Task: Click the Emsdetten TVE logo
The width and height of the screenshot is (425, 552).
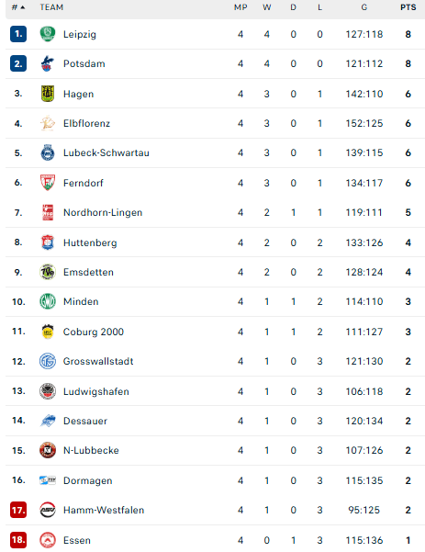Action: (48, 272)
